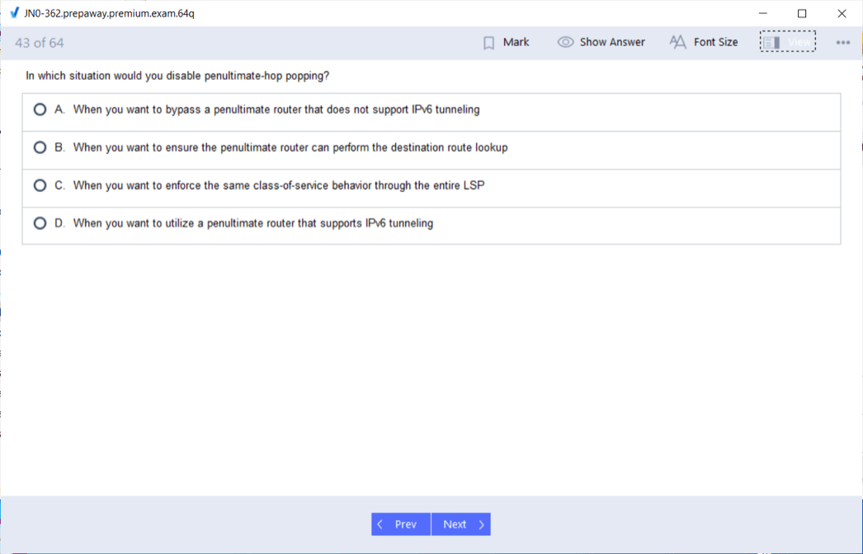The width and height of the screenshot is (863, 554).
Task: Select radio button for answer A
Action: (x=40, y=110)
